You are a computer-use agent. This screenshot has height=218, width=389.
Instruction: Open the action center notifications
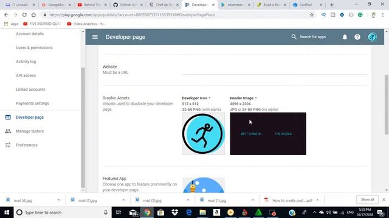(381, 213)
